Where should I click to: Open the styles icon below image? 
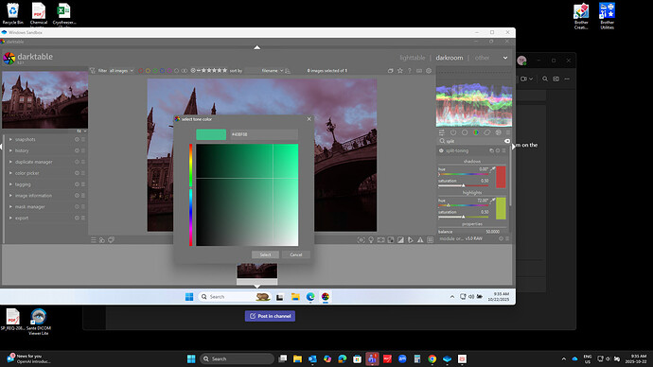coord(102,240)
